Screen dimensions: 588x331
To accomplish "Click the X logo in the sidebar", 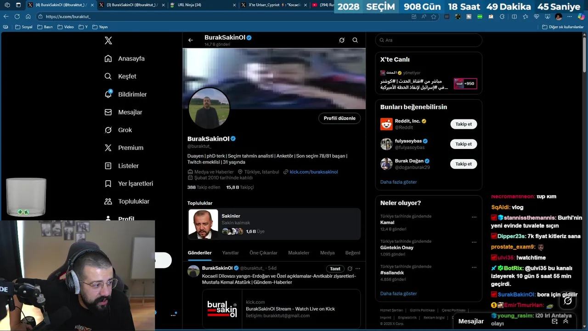I will (108, 40).
